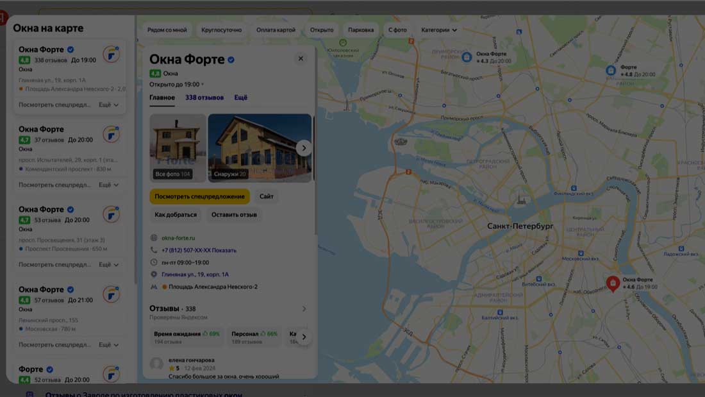
Task: Toggle the Рядом со мной filter
Action: (167, 30)
